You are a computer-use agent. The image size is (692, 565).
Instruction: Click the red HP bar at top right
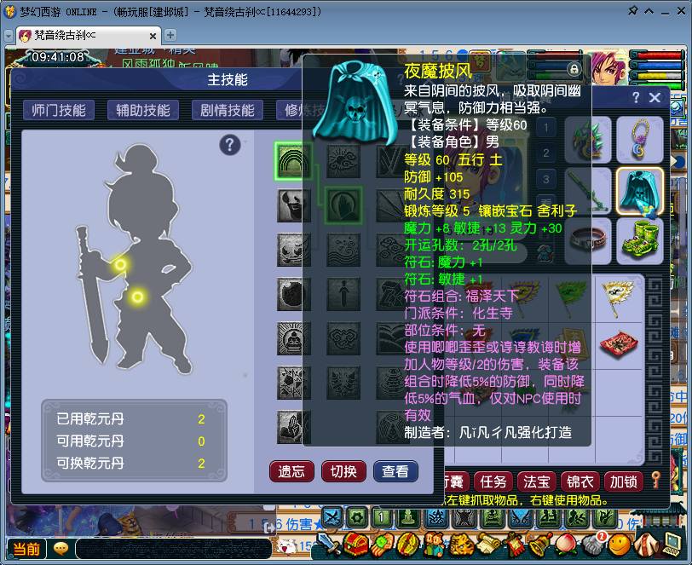tap(656, 55)
